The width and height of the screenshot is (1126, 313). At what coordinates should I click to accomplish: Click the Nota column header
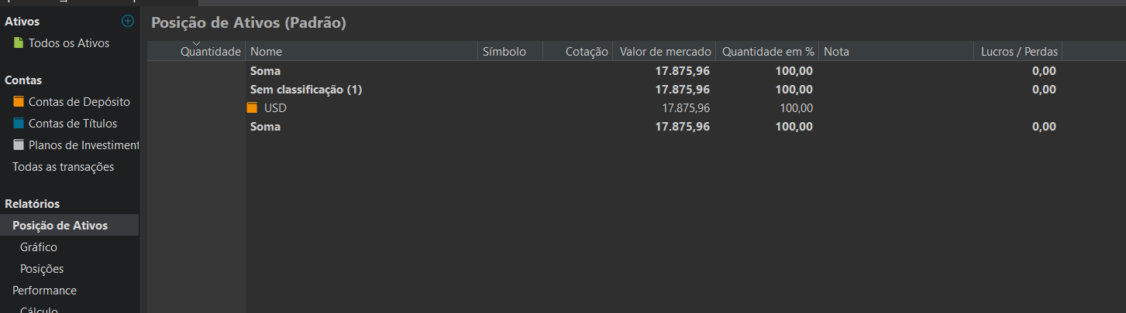[896, 52]
